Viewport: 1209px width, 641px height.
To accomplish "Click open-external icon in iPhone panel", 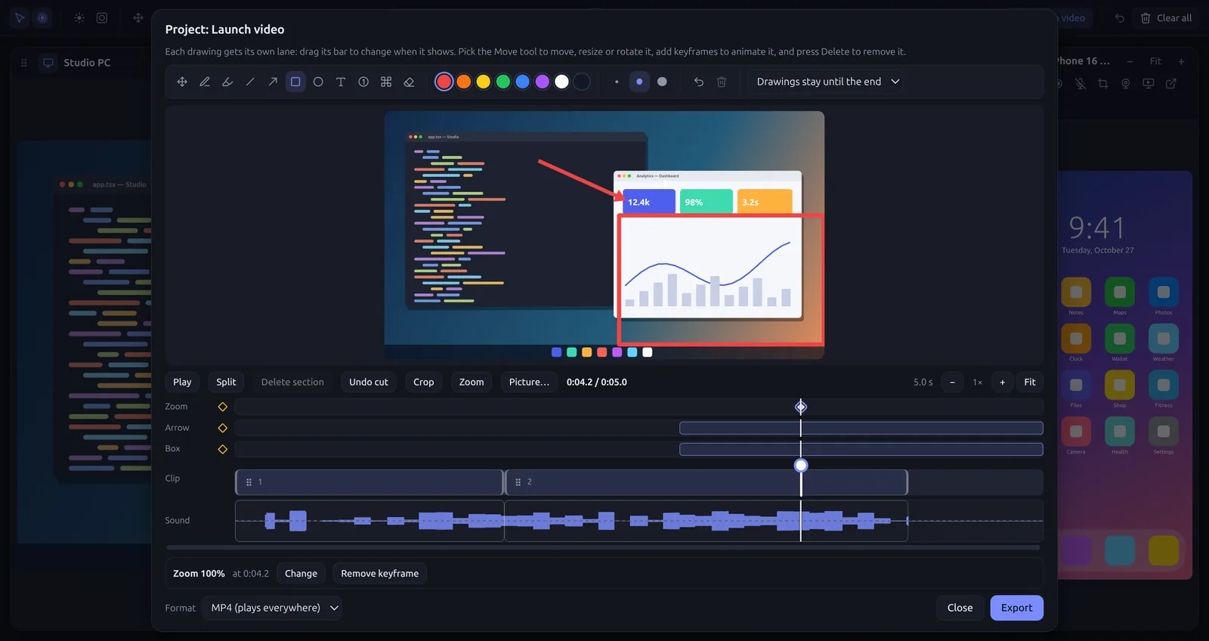I will (1171, 84).
